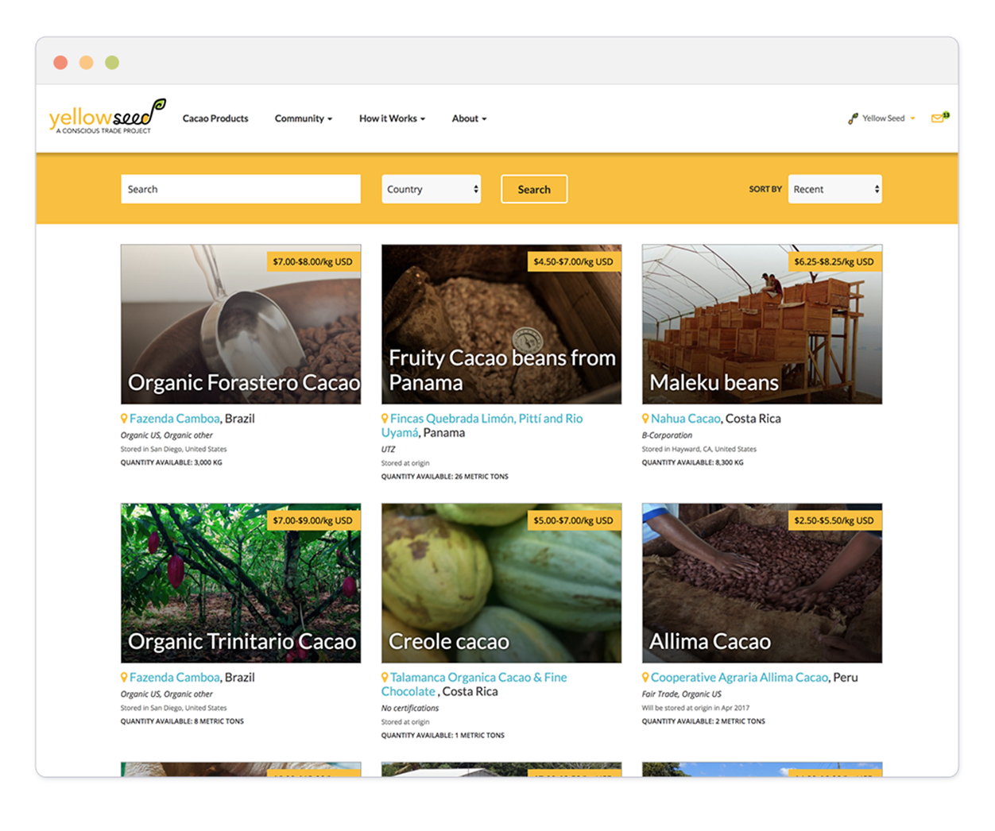Open the Talamanca Organica Cacao & Fine Chocolate link

[x=474, y=685]
